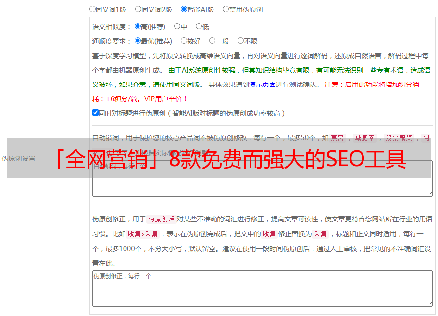
Task: Click the 燕窝 example tag
Action: tap(337, 138)
